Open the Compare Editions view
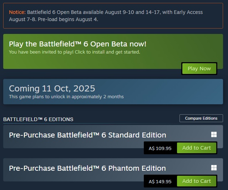Image resolution: width=228 pixels, height=190 pixels. pyautogui.click(x=201, y=118)
